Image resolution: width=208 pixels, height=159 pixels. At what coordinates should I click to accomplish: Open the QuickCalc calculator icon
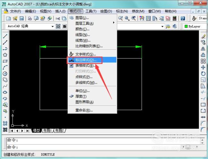point(174,19)
